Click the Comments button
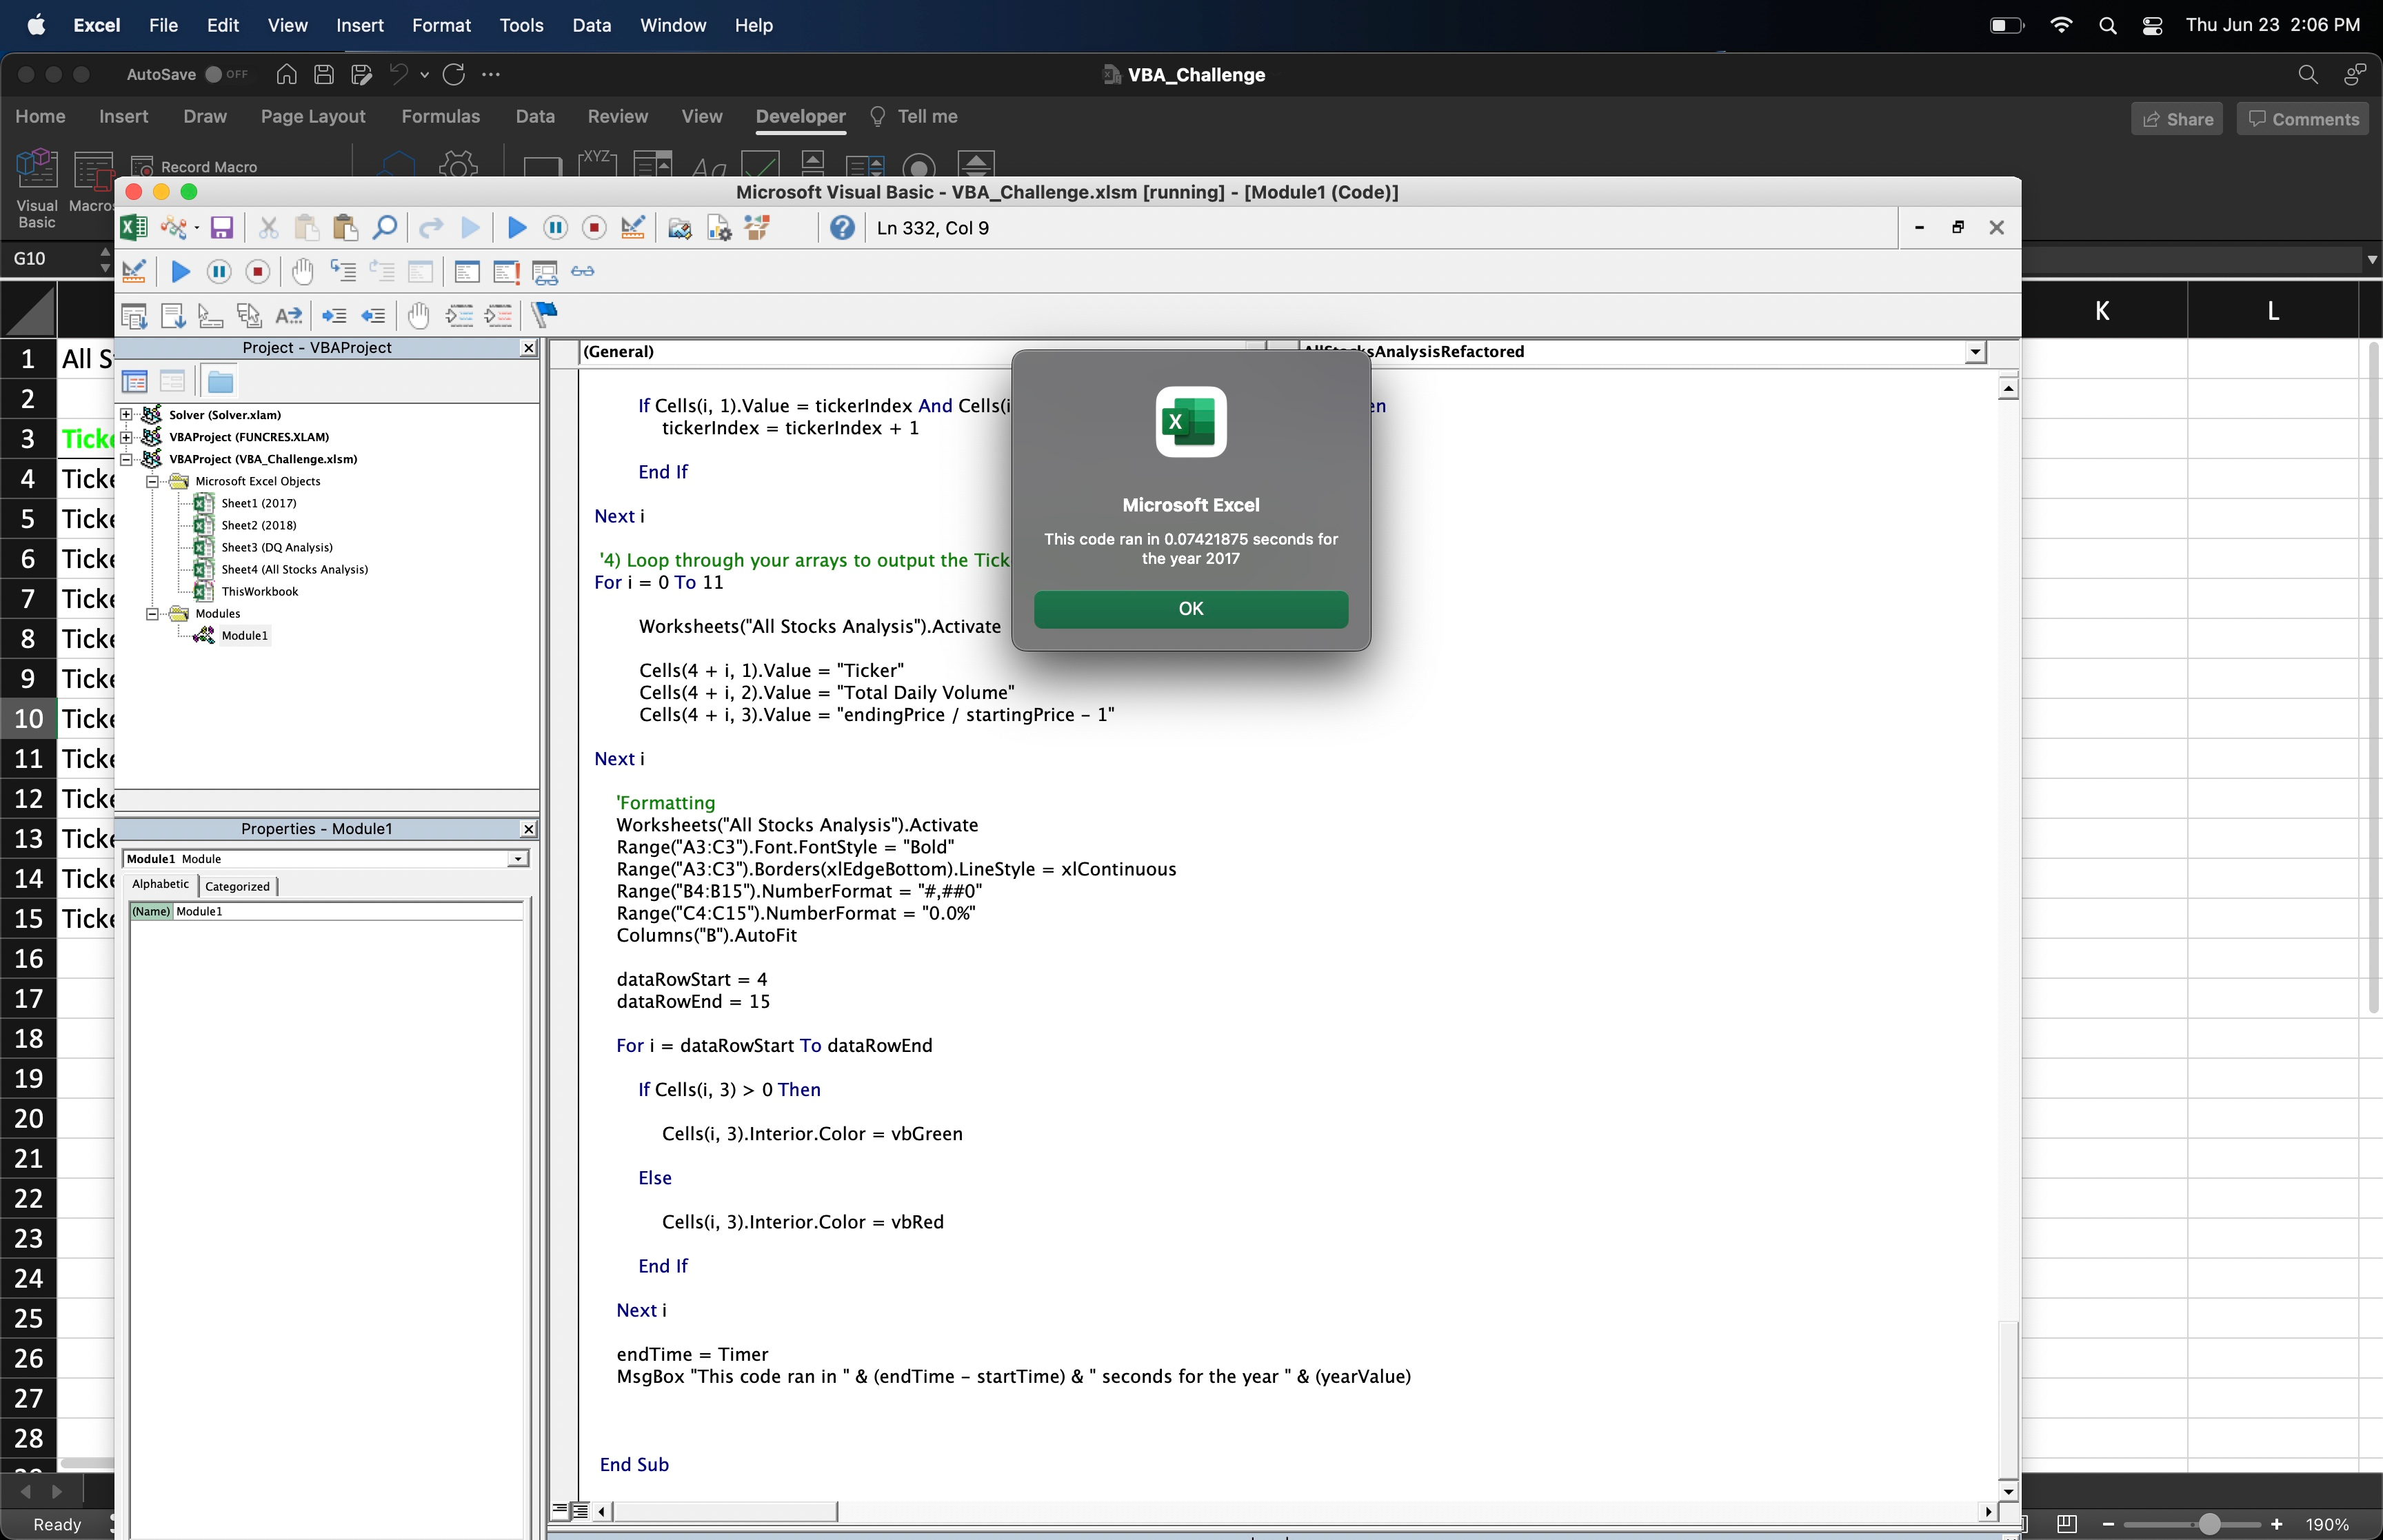The image size is (2383, 1540). (x=2302, y=119)
